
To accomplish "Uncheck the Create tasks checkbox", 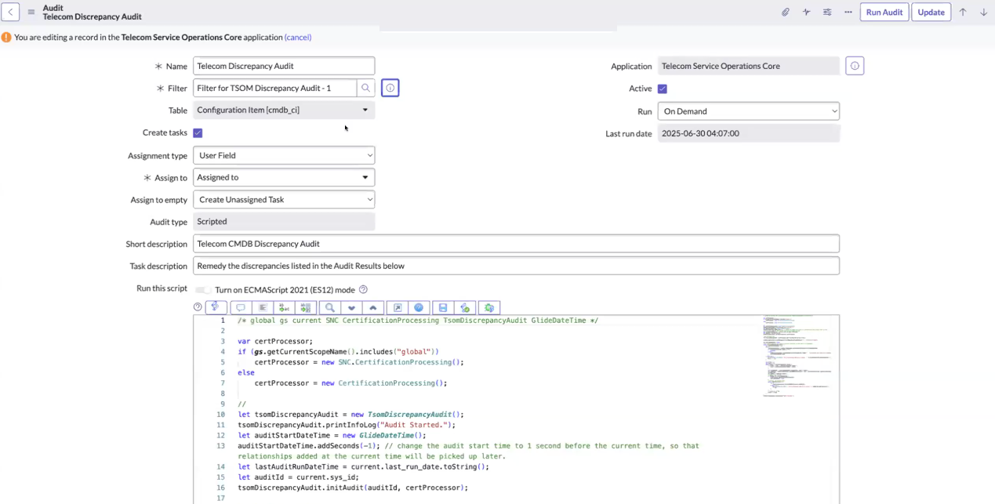I will click(x=198, y=132).
